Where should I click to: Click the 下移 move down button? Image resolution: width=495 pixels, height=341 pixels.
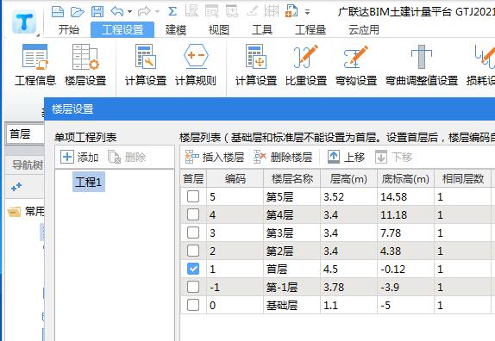[393, 157]
